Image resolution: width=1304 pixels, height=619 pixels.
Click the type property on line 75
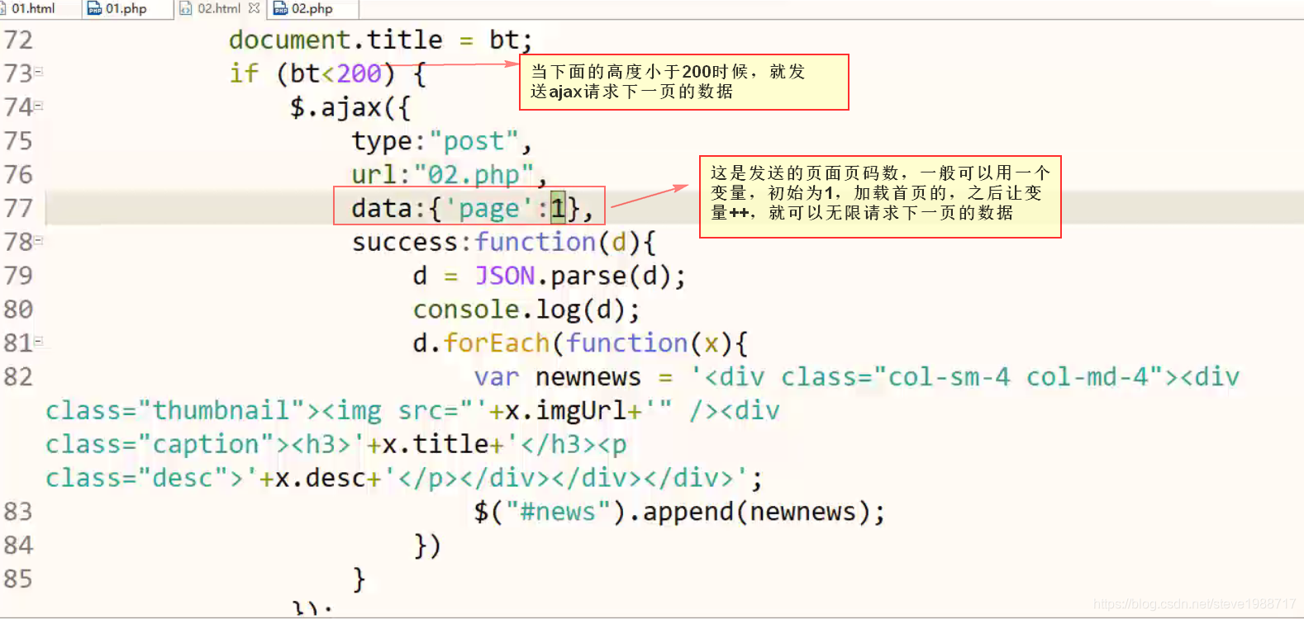(x=381, y=142)
